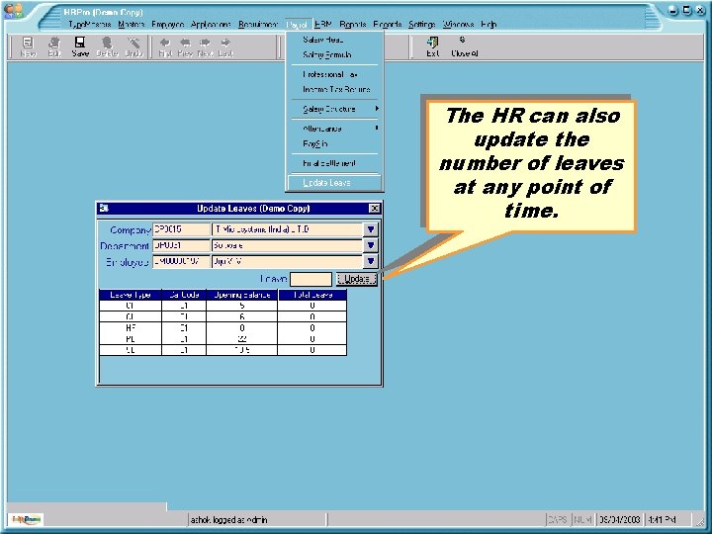Open the ERM menu
The image size is (712, 534).
[x=322, y=24]
